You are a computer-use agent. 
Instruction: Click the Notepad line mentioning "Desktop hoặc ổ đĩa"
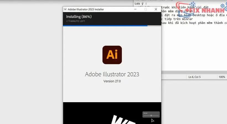coord(194,15)
